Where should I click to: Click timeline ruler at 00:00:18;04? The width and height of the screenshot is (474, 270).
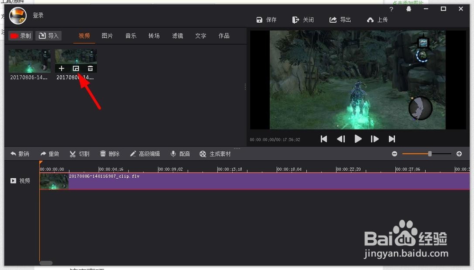289,169
